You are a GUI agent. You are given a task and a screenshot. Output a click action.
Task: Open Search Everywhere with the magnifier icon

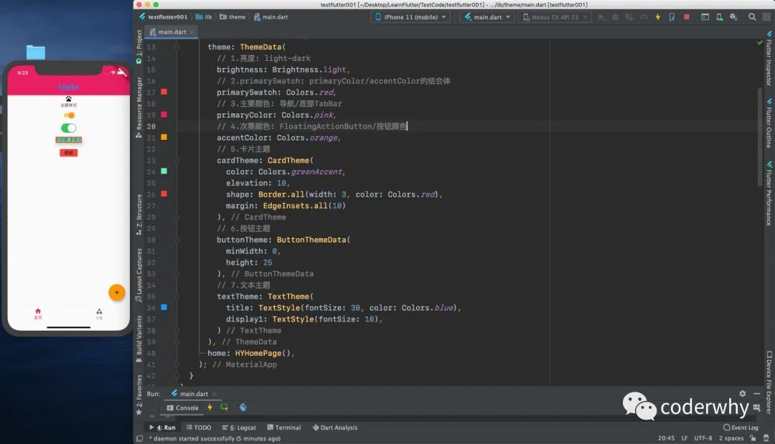(x=752, y=16)
